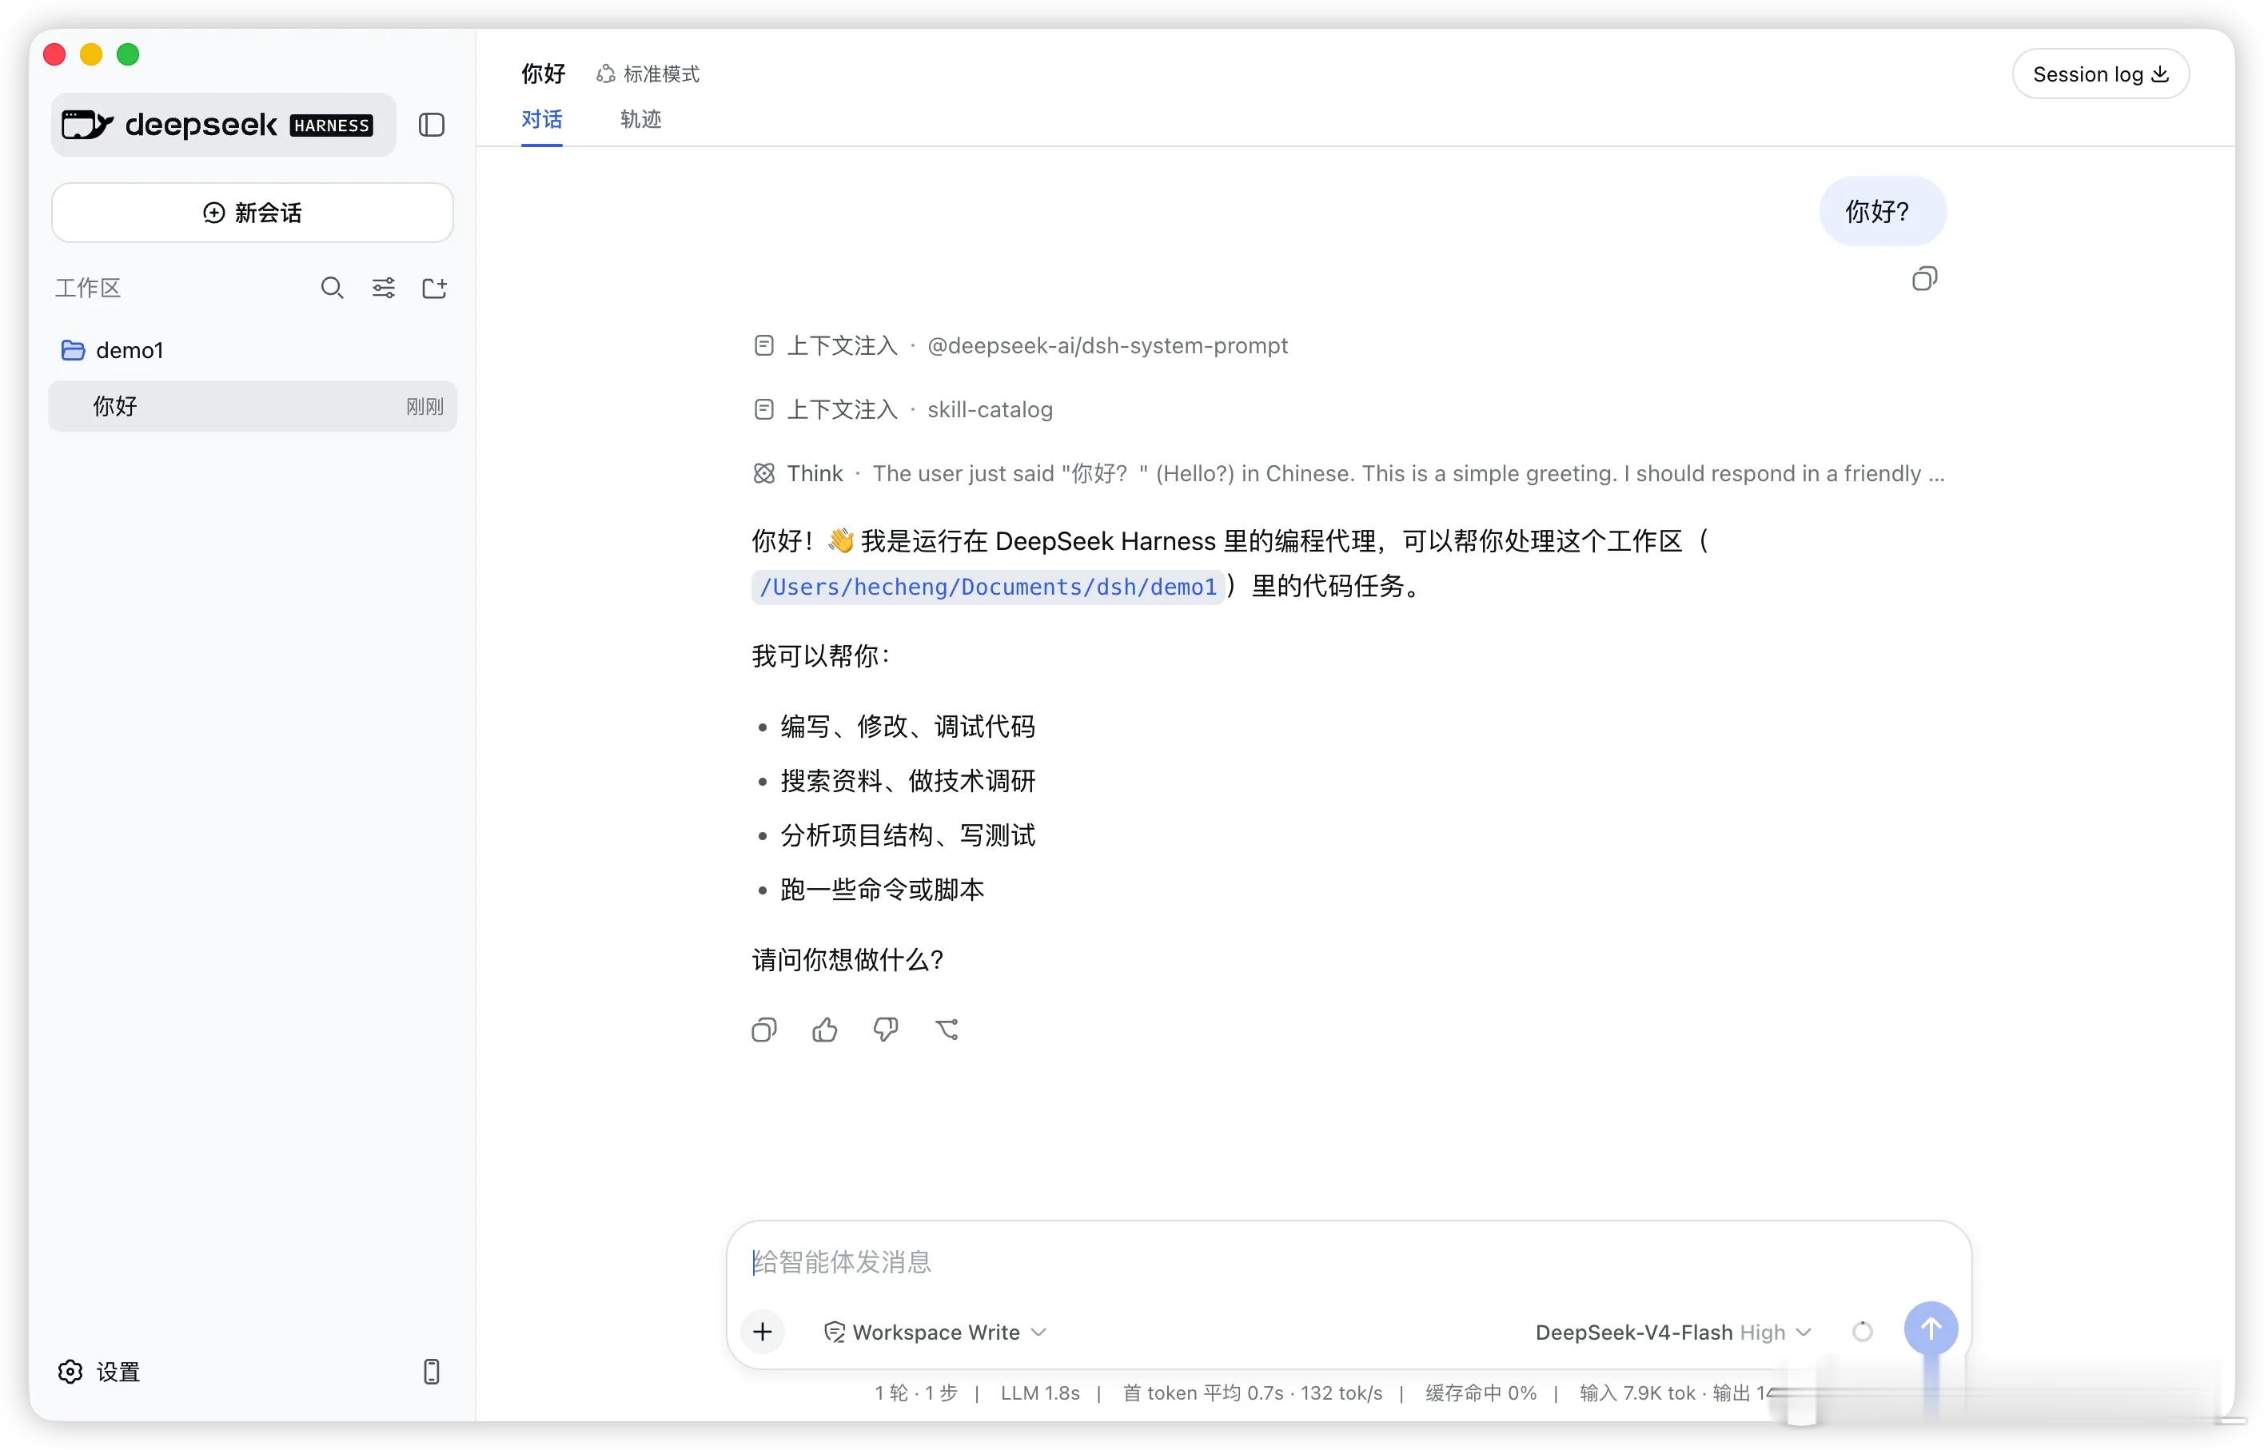Click the 我可以帮你: line

pos(821,656)
